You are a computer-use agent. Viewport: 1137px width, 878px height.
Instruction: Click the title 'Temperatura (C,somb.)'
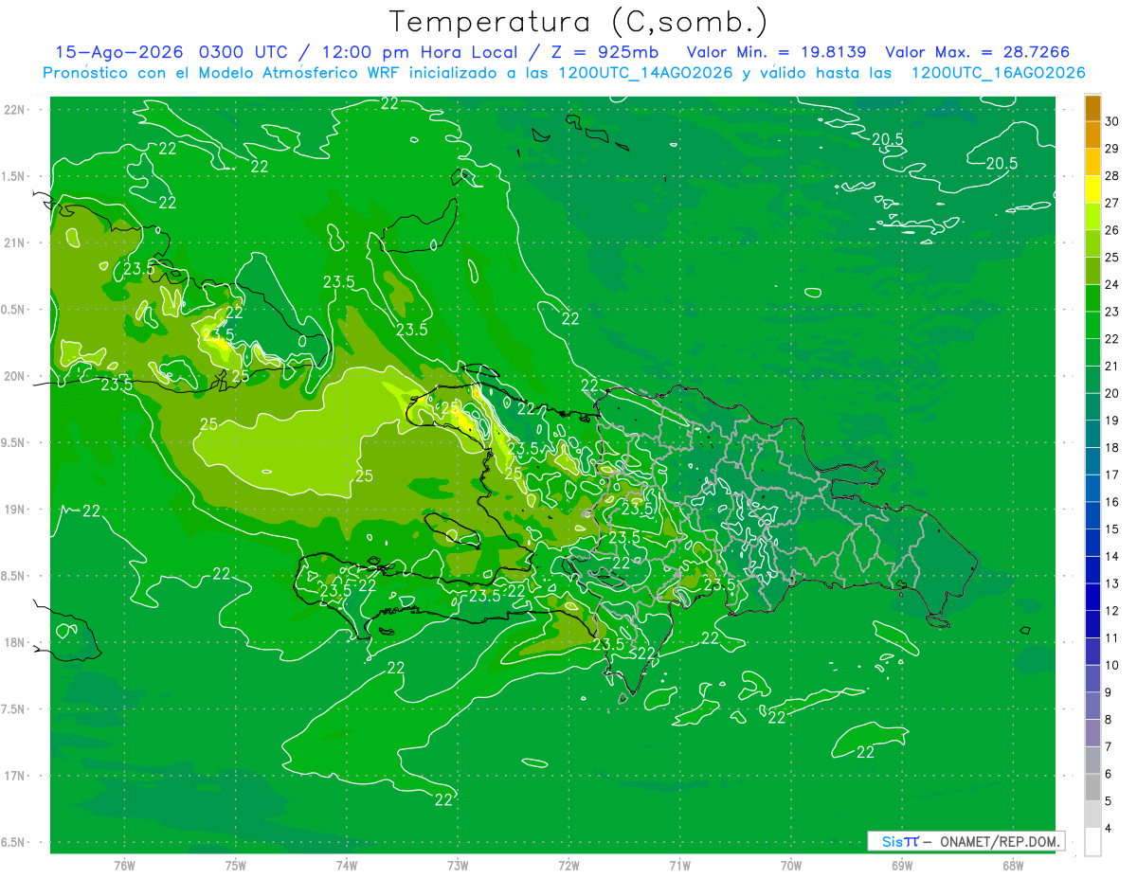point(578,23)
